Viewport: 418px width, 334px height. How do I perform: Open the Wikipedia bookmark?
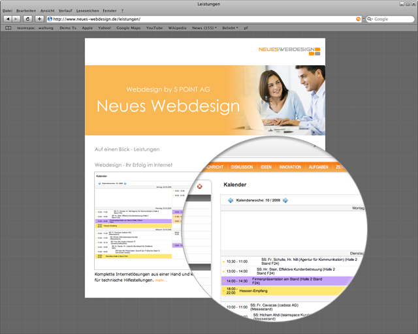coord(177,28)
